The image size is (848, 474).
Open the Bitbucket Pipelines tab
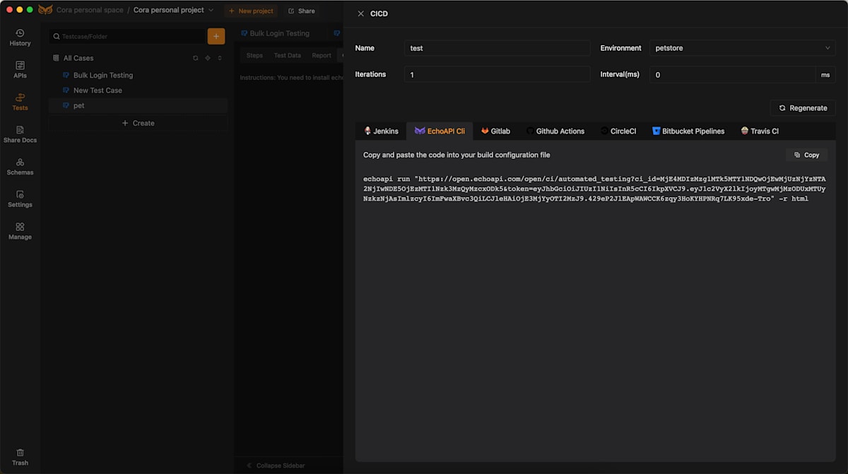click(688, 131)
